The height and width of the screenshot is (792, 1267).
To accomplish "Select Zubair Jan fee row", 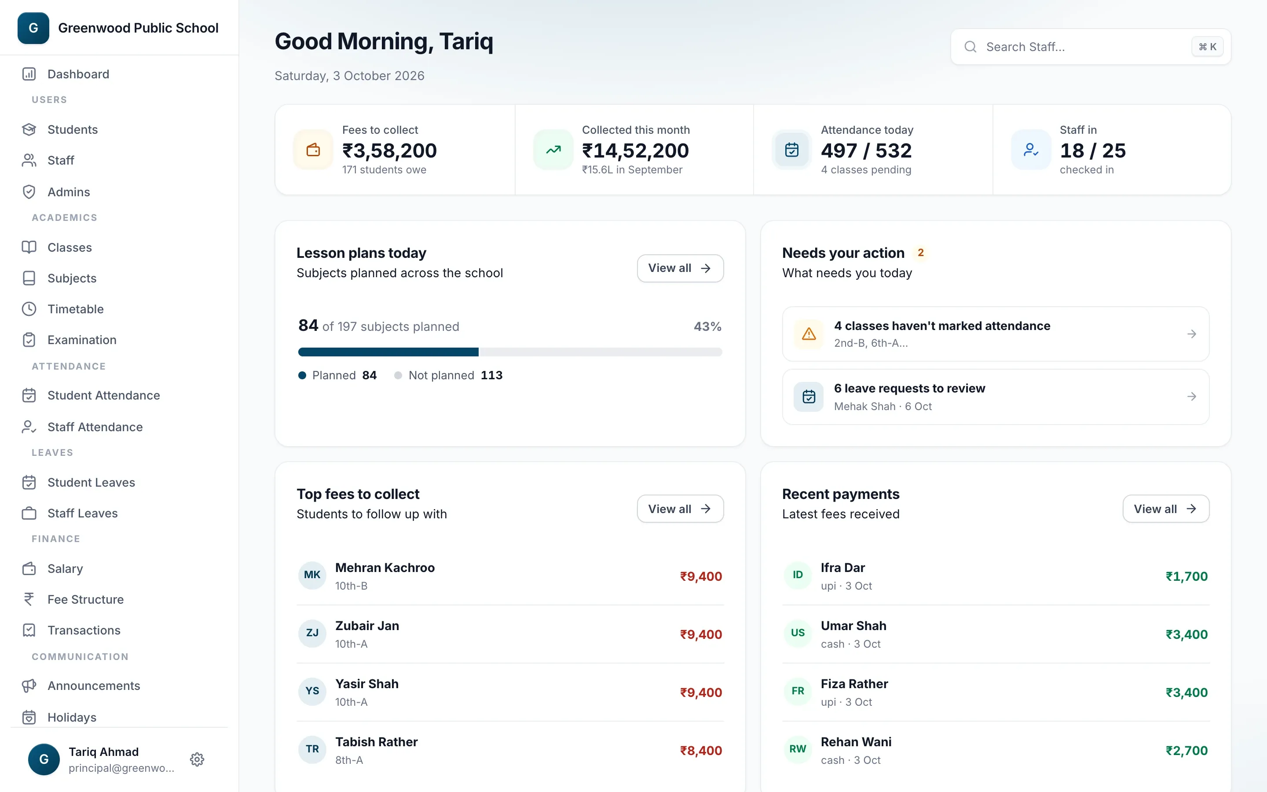I will (x=510, y=634).
